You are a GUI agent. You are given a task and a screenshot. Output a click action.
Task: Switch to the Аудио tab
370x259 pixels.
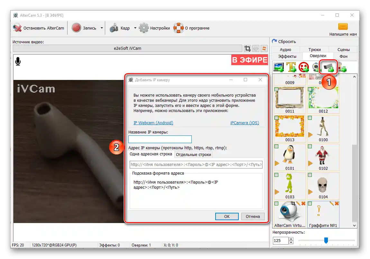pos(285,50)
